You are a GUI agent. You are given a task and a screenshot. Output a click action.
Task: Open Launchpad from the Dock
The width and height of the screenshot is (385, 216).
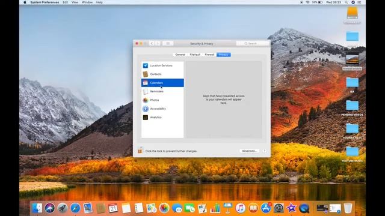(x=63, y=208)
